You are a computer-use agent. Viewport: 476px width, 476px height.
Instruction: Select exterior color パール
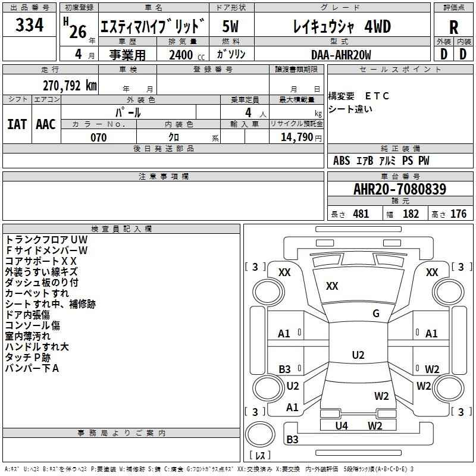[128, 112]
